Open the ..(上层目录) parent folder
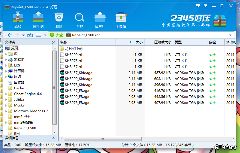This screenshot has width=240, height=153. pyautogui.click(x=71, y=49)
